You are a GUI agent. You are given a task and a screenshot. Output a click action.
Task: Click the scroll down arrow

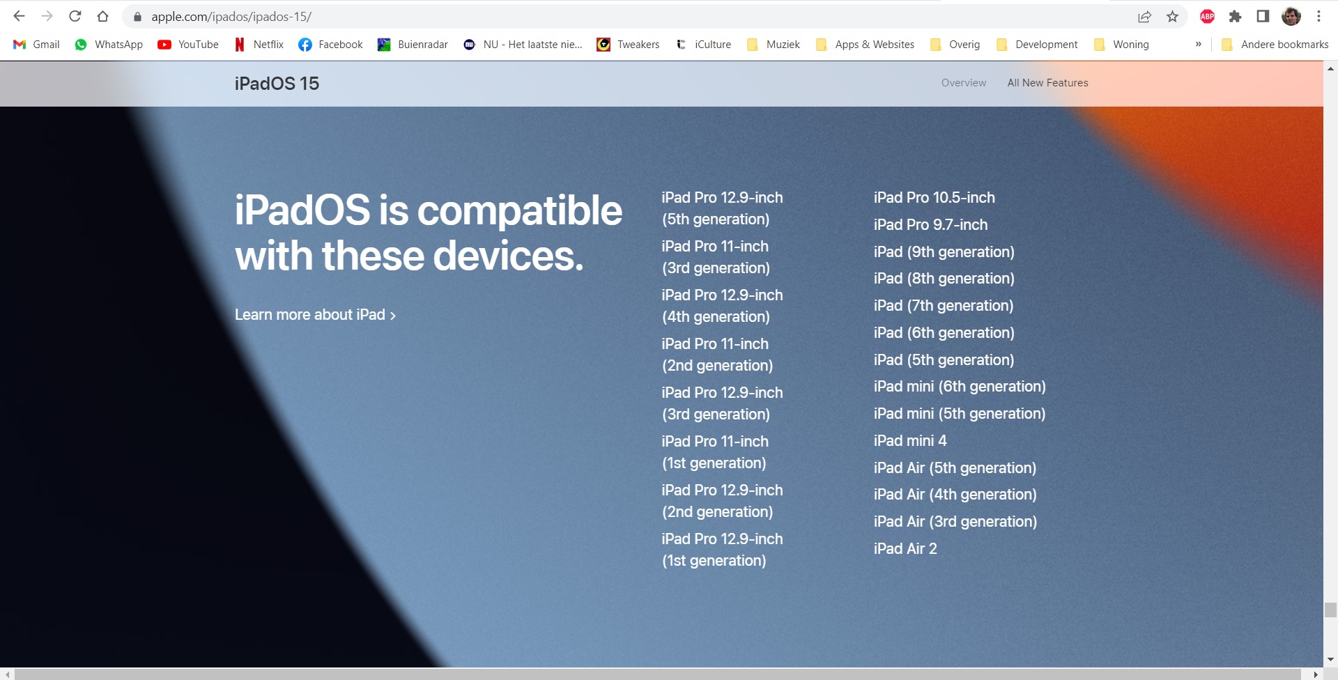(x=1330, y=660)
